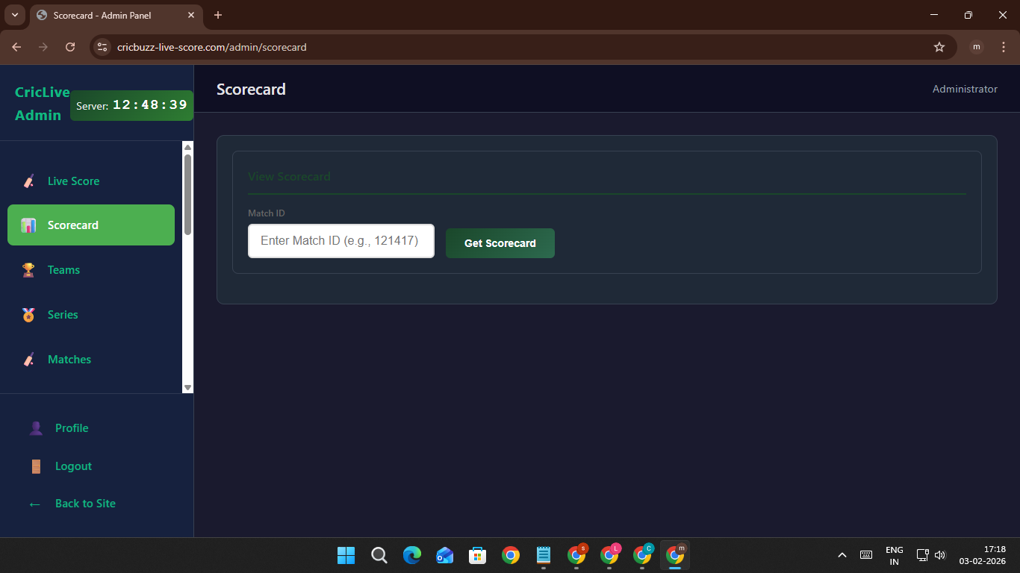Reload the page using the refresh icon

click(70, 47)
